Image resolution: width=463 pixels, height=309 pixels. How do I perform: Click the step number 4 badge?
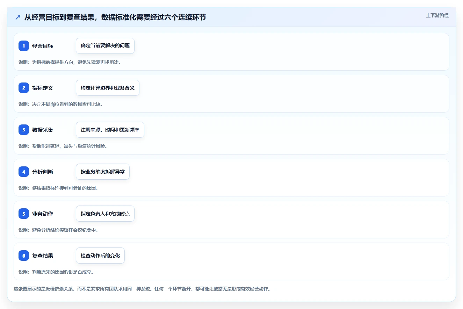click(24, 172)
